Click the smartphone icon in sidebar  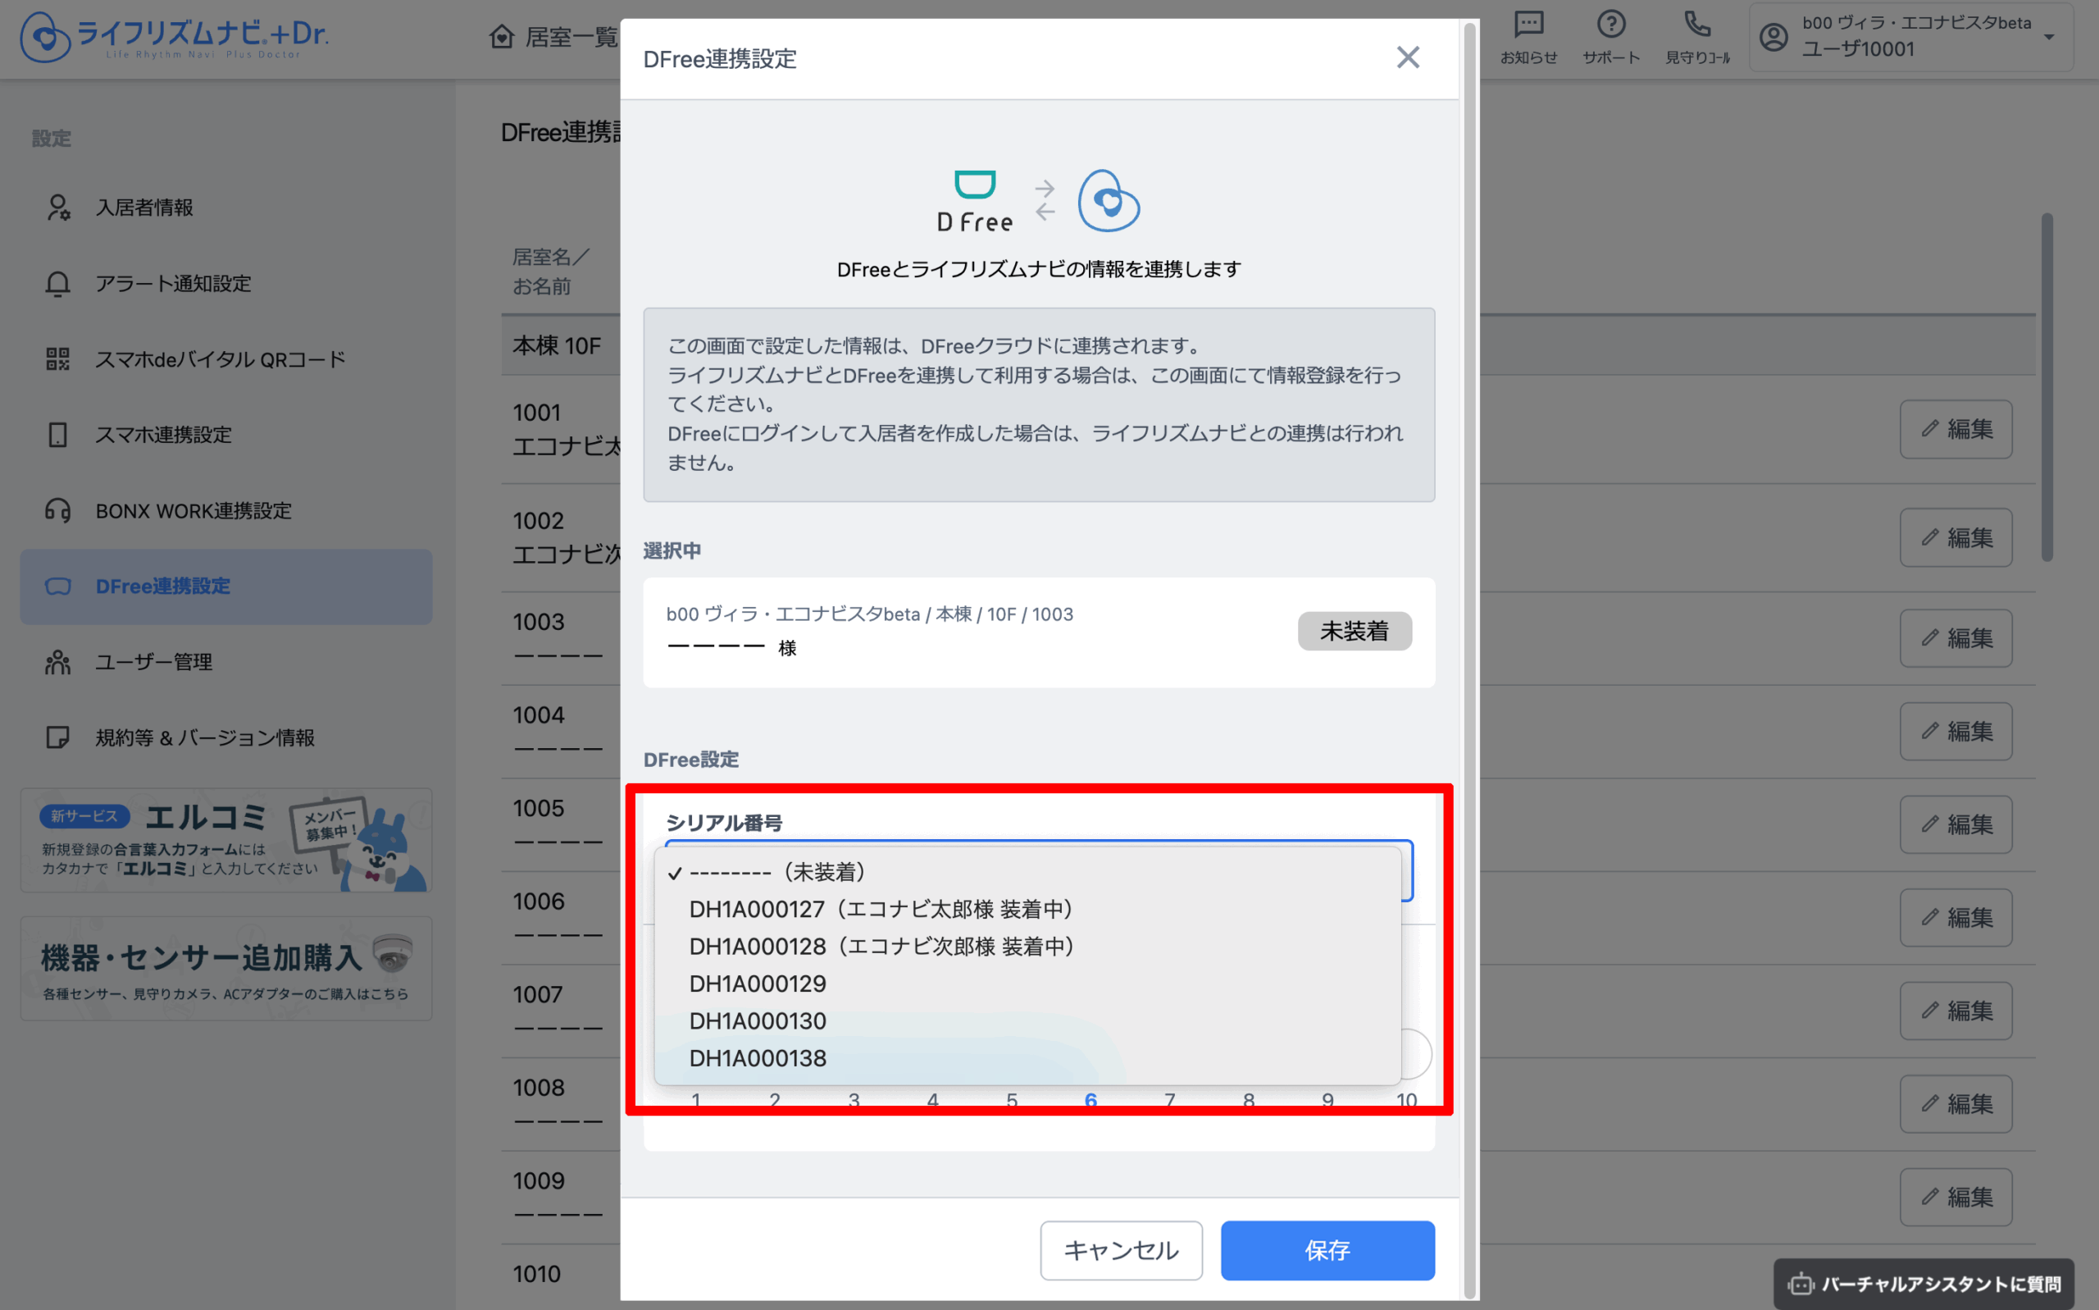pos(58,435)
